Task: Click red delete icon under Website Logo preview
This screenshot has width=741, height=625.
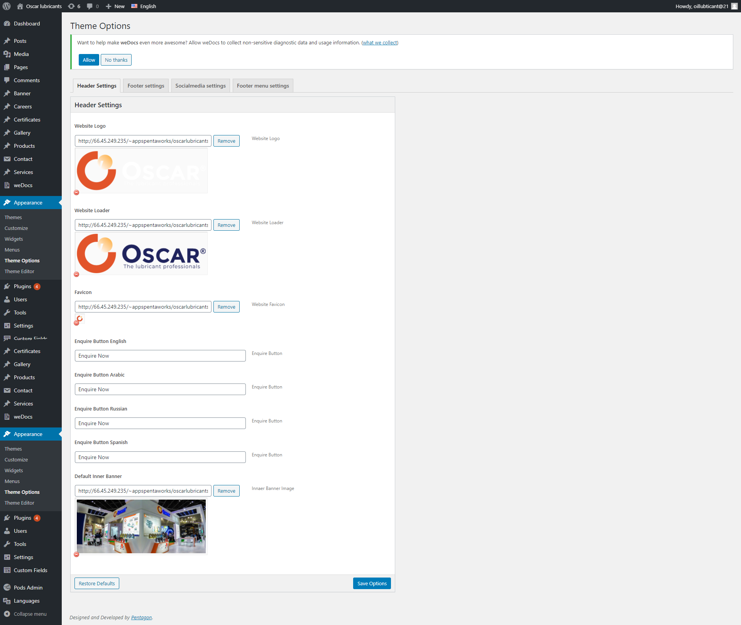Action: pyautogui.click(x=76, y=193)
